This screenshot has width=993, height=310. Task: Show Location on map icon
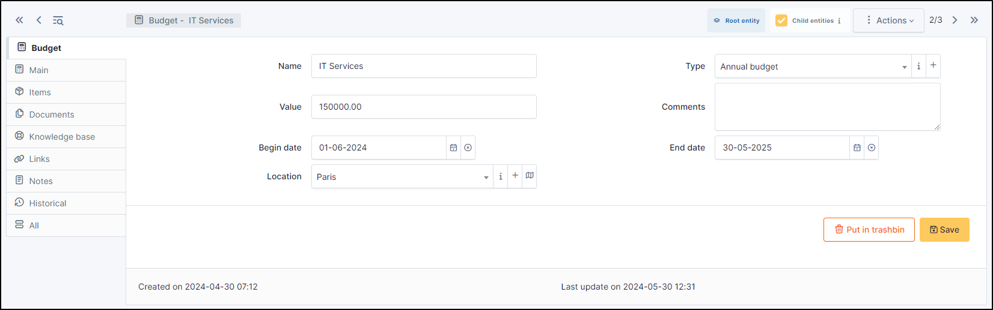coord(530,176)
